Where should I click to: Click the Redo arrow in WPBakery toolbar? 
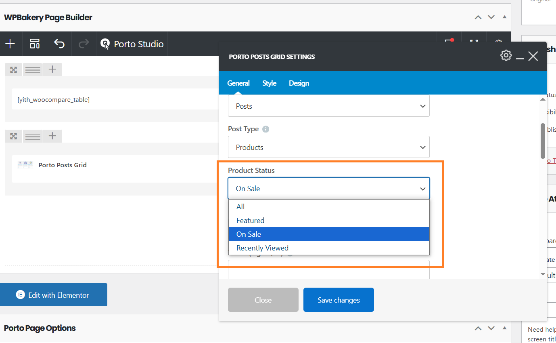click(x=84, y=44)
